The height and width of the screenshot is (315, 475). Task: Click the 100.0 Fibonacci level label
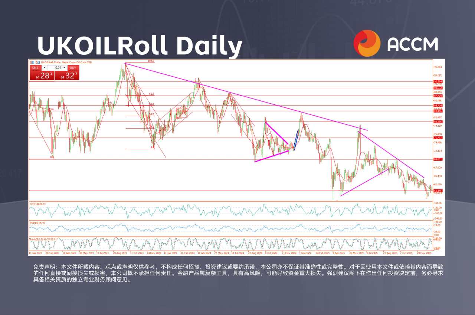151,61
